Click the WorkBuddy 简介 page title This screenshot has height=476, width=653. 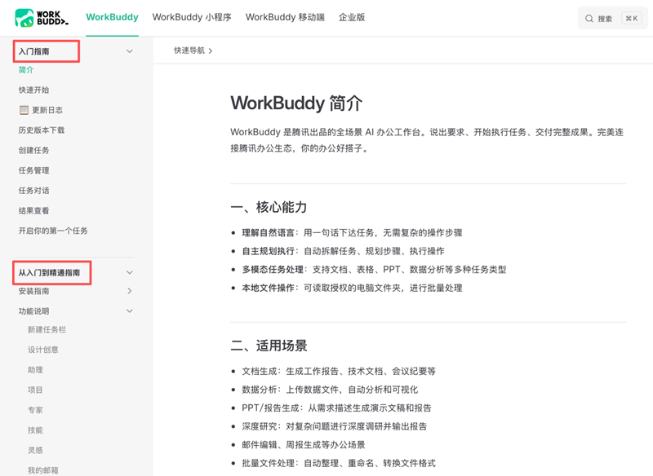point(296,103)
